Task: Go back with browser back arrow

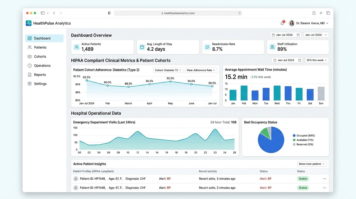Action: [54, 13]
